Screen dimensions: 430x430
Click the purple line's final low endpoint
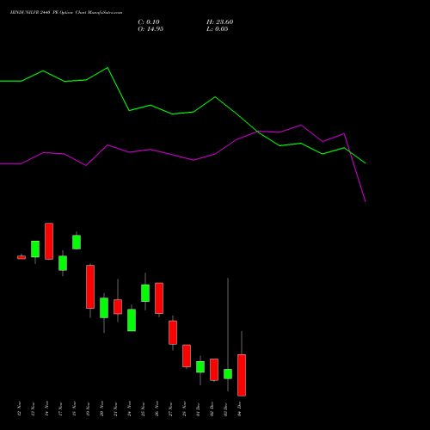365,201
